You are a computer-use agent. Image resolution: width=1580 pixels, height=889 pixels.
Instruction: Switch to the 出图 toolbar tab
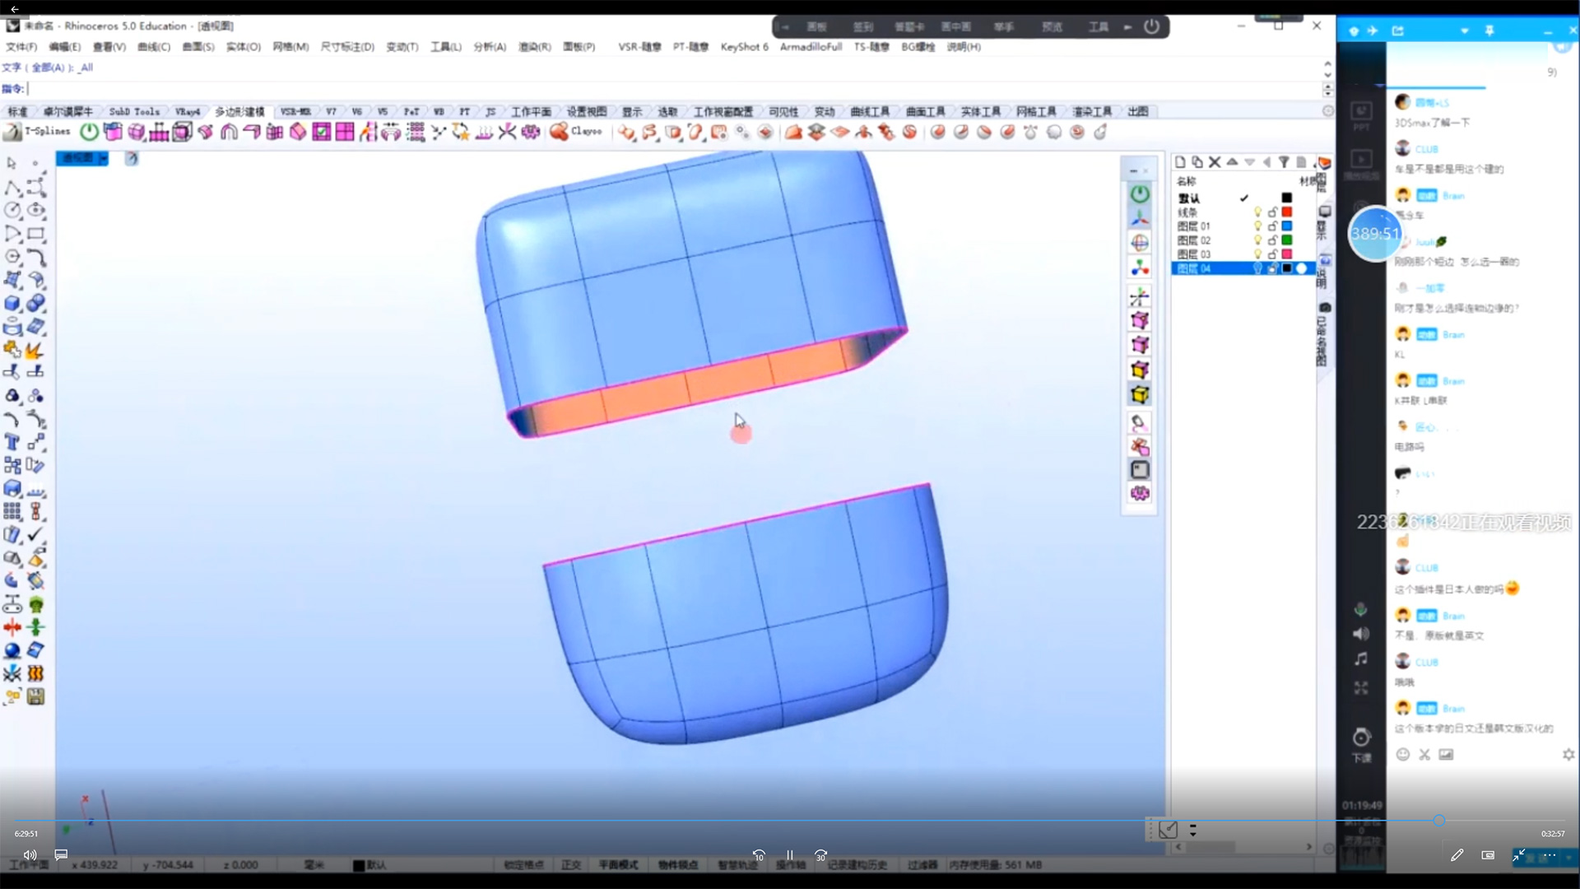coord(1138,111)
